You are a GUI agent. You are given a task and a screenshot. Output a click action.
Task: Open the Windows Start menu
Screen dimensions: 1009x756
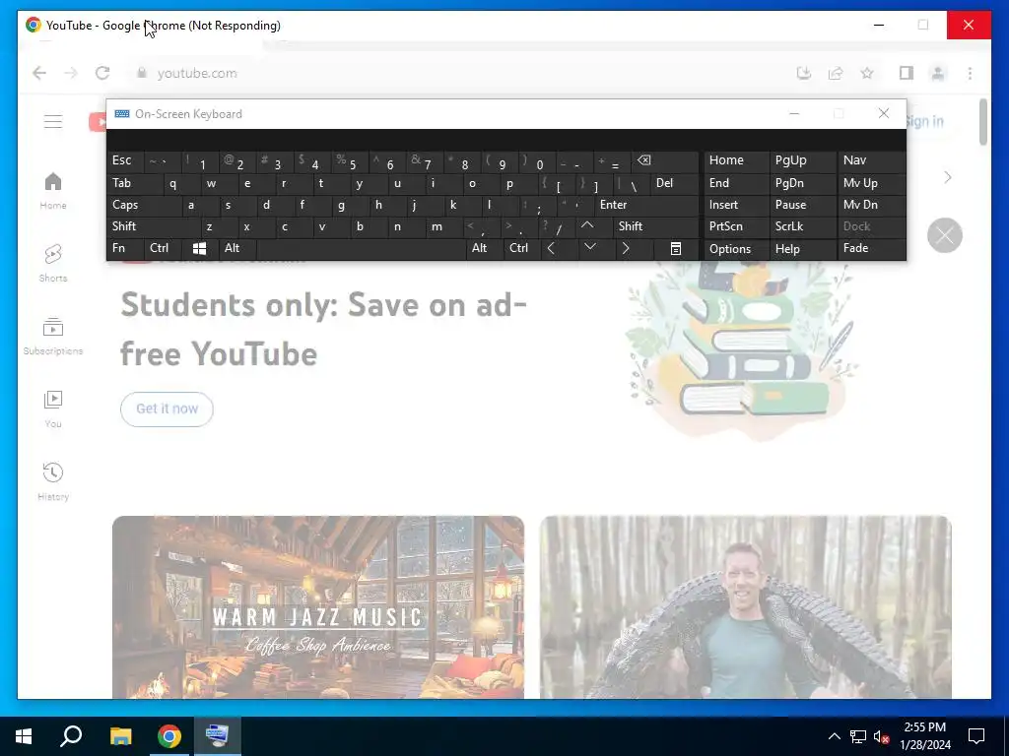point(24,736)
